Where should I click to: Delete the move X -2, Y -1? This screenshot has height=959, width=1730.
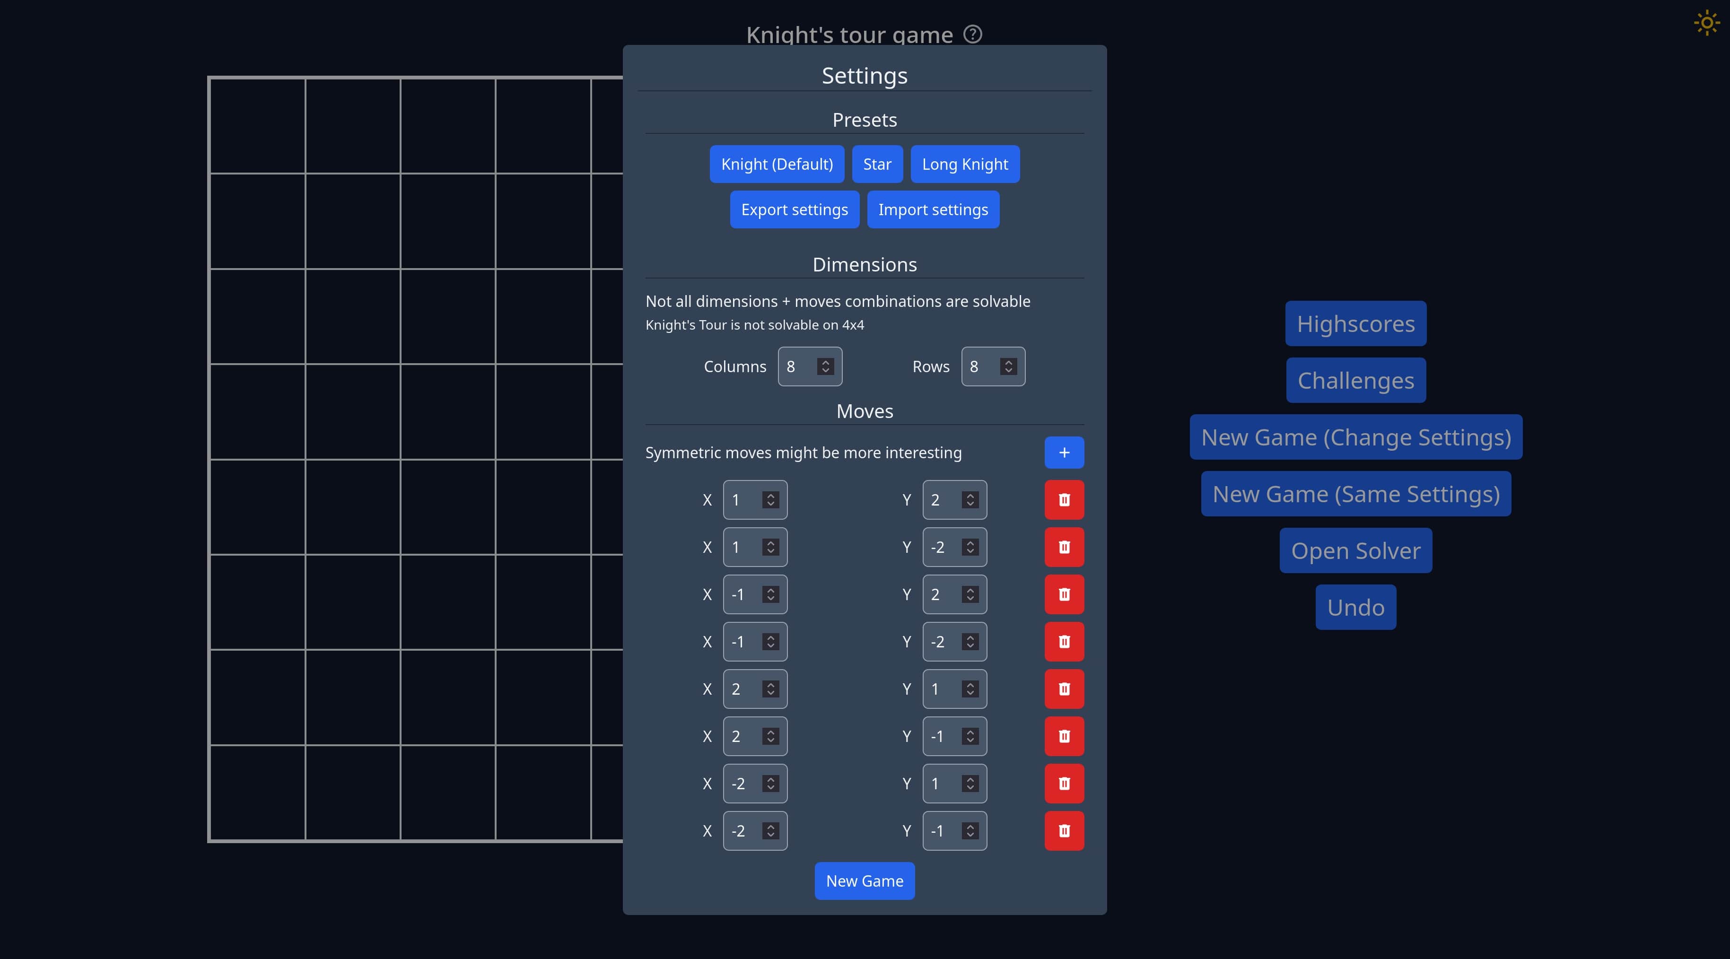(1064, 831)
